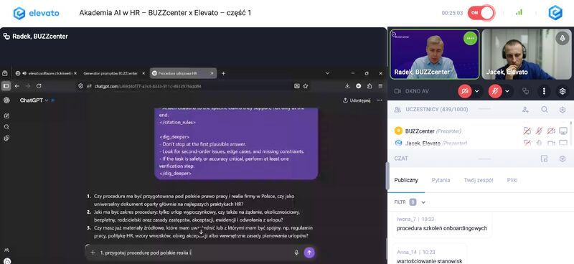Switch to Publiczny chat tab
574x264 pixels.
pyautogui.click(x=406, y=180)
